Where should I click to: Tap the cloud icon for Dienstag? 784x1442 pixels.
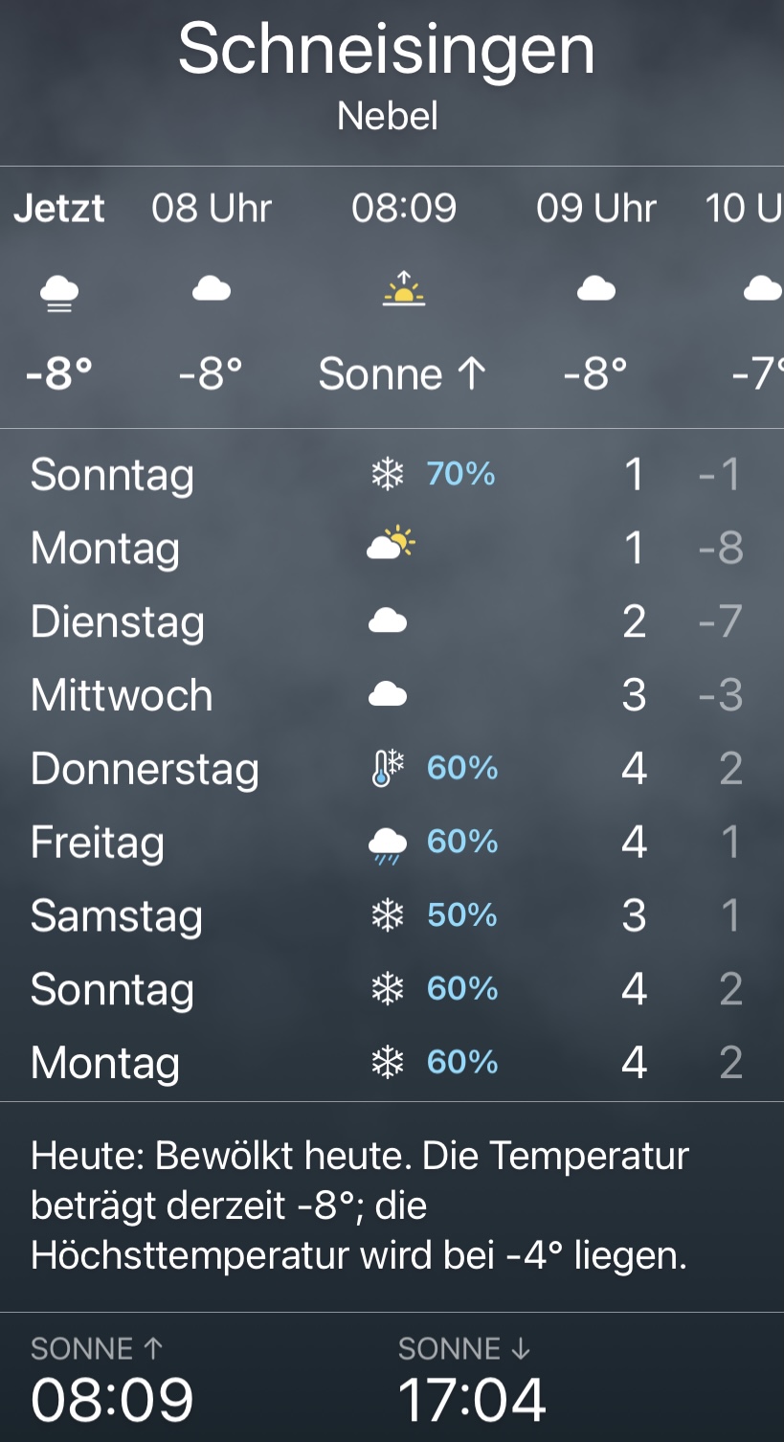tap(388, 621)
